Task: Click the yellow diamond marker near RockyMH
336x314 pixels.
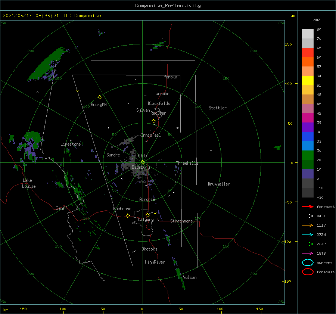Action: [x=100, y=97]
